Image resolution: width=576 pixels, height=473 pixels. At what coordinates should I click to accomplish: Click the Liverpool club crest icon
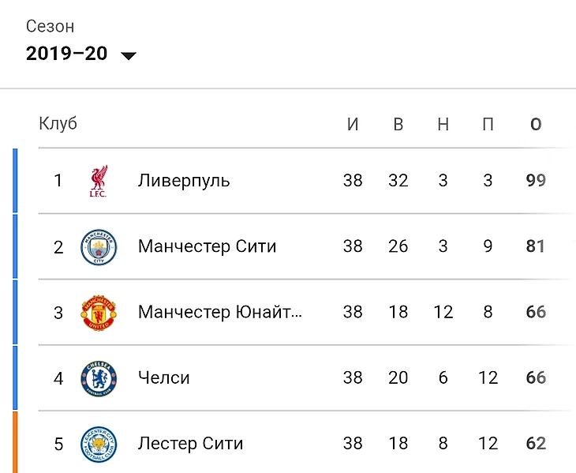point(99,181)
